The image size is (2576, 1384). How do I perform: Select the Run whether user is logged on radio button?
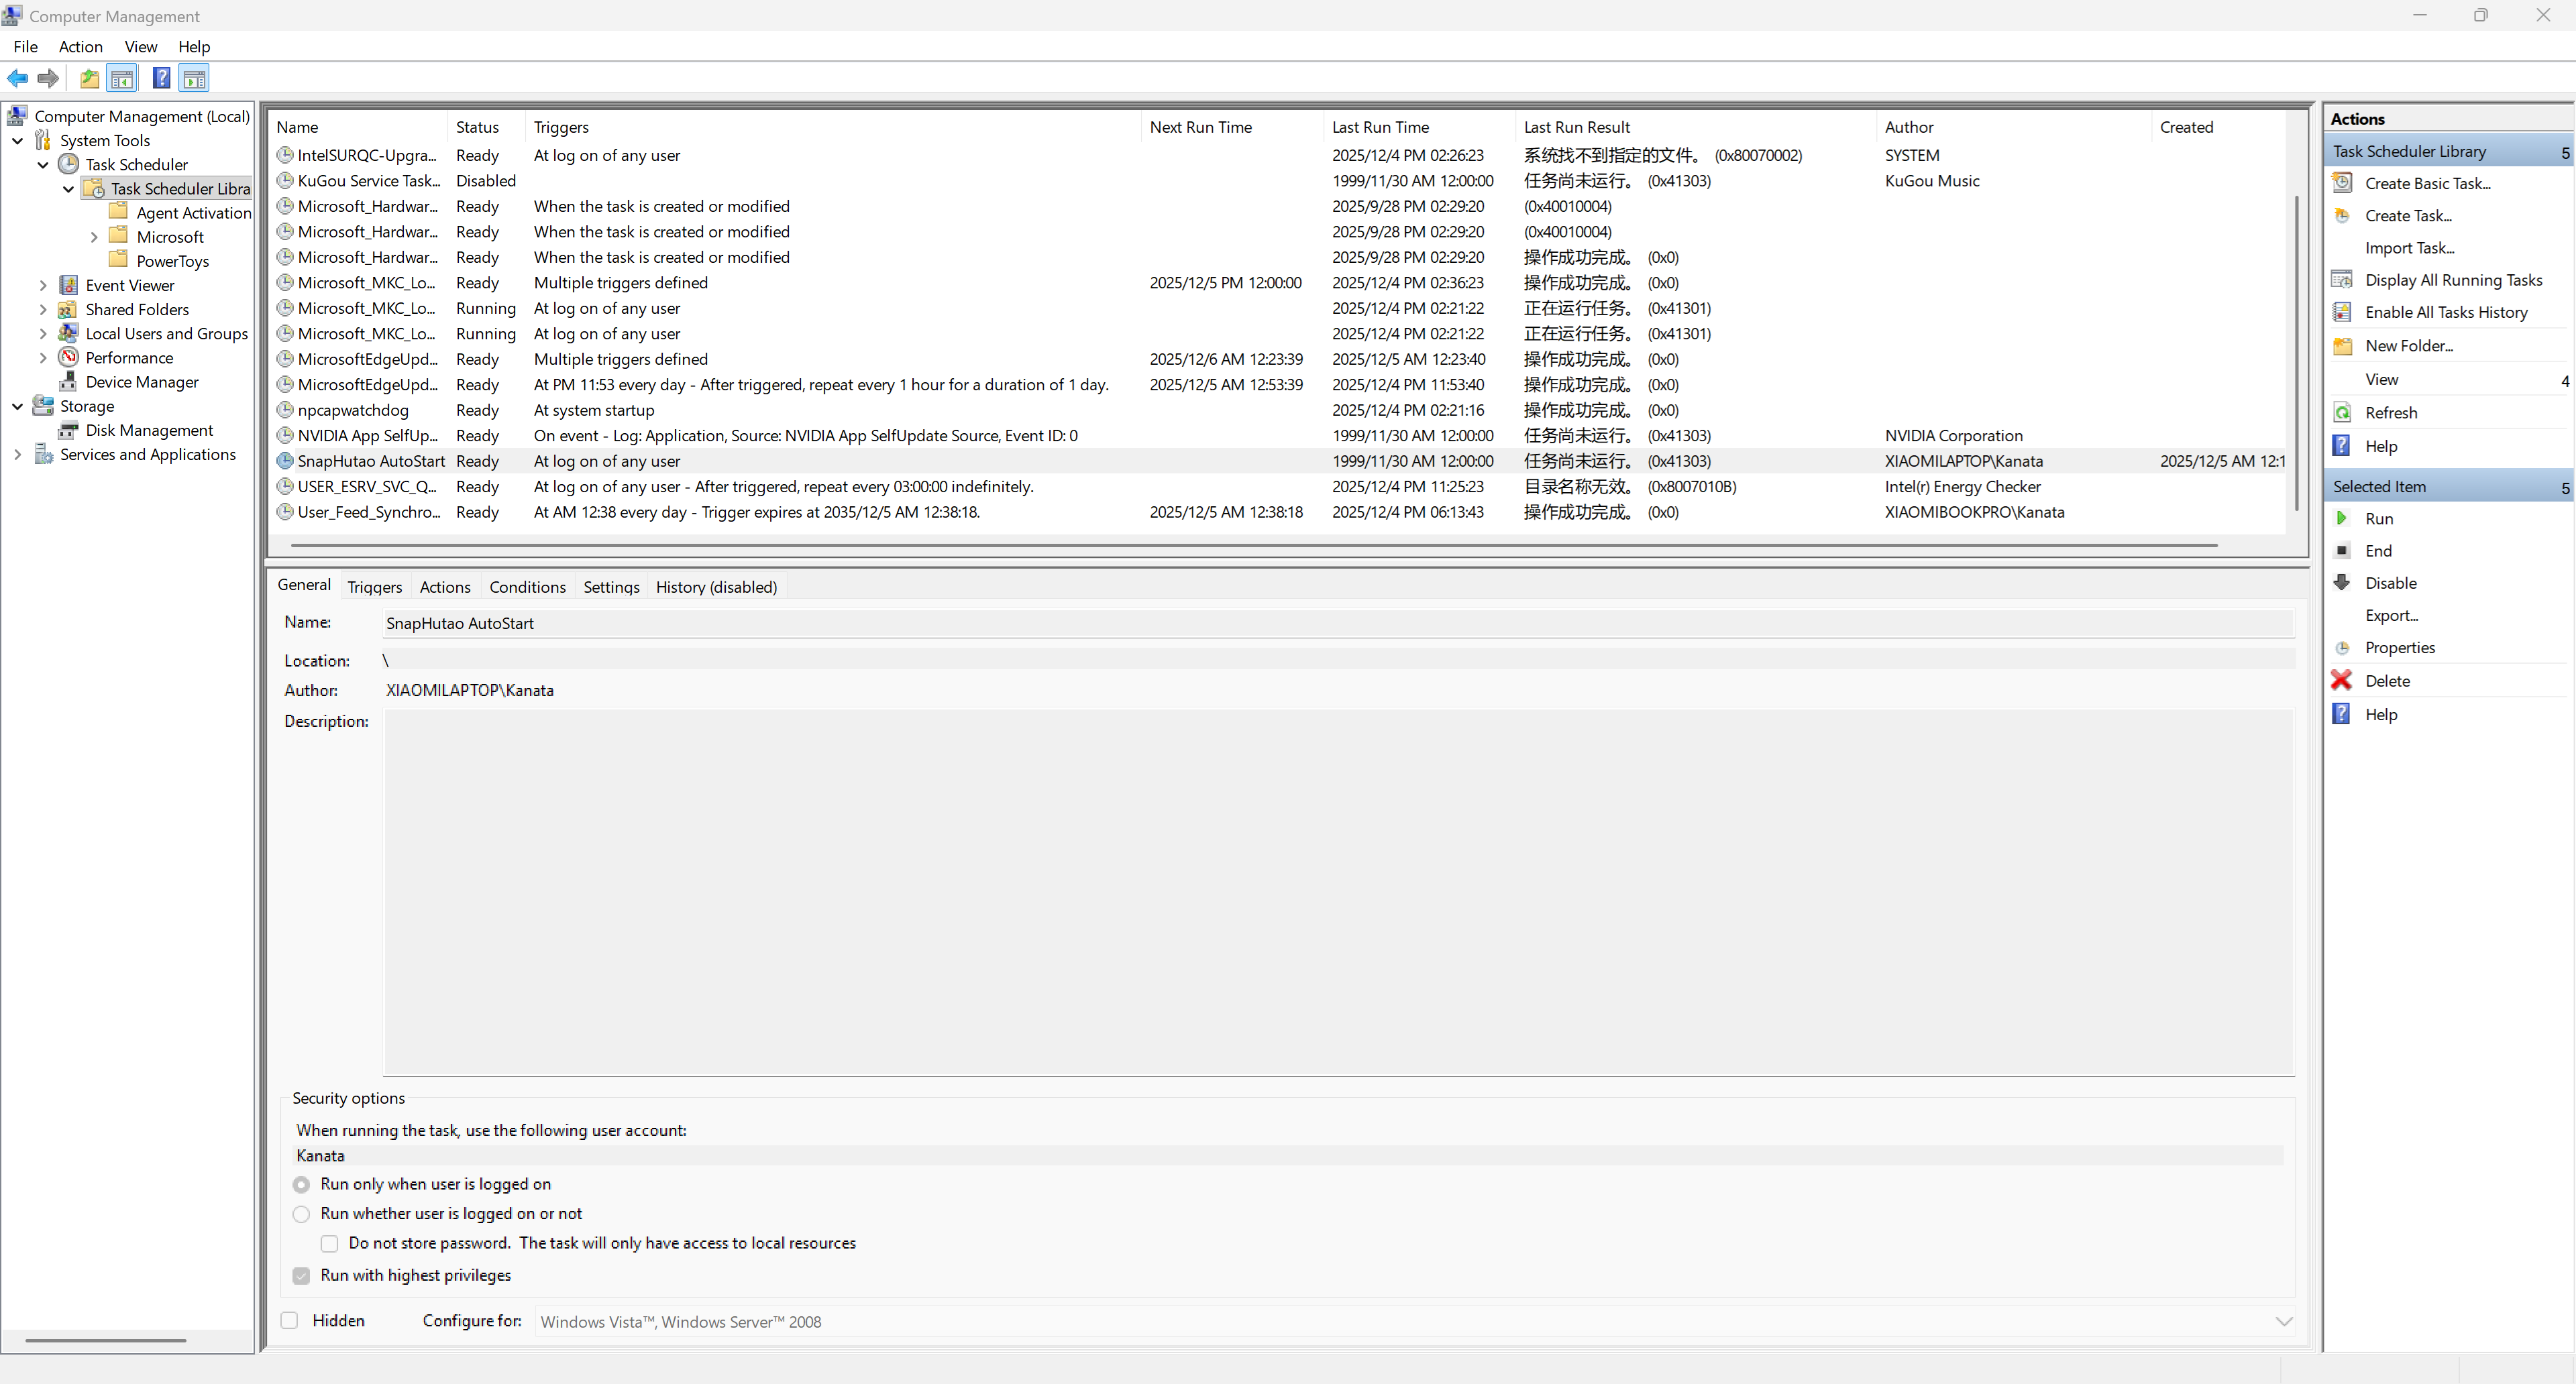pos(301,1214)
